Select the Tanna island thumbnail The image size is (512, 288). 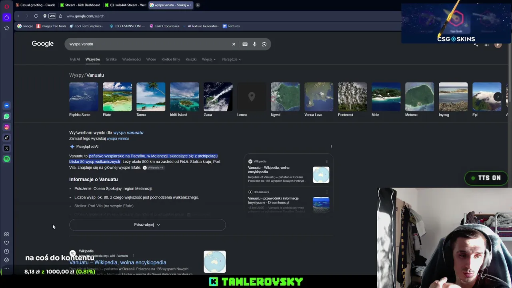pos(151,97)
